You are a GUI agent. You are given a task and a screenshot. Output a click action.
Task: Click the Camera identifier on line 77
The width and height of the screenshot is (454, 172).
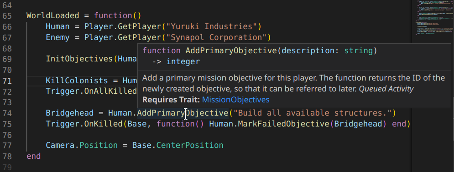coord(60,146)
